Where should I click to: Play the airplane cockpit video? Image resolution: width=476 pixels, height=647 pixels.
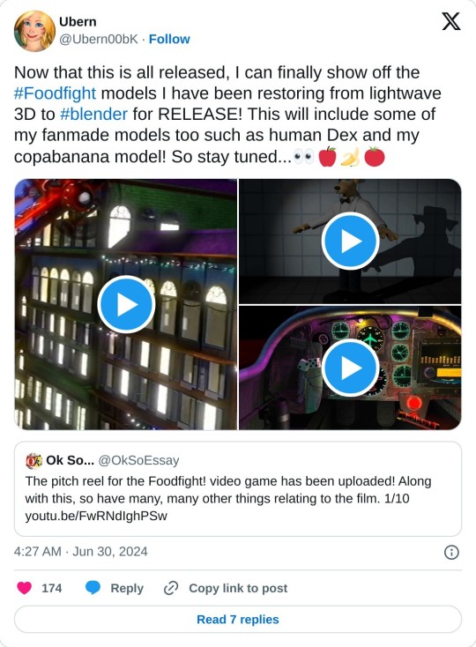(x=350, y=368)
